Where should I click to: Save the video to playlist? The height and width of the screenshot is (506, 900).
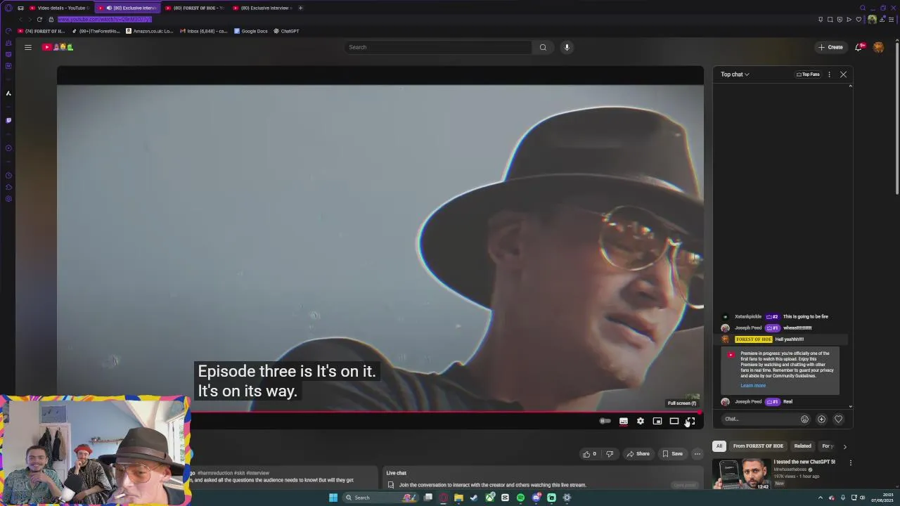point(672,454)
